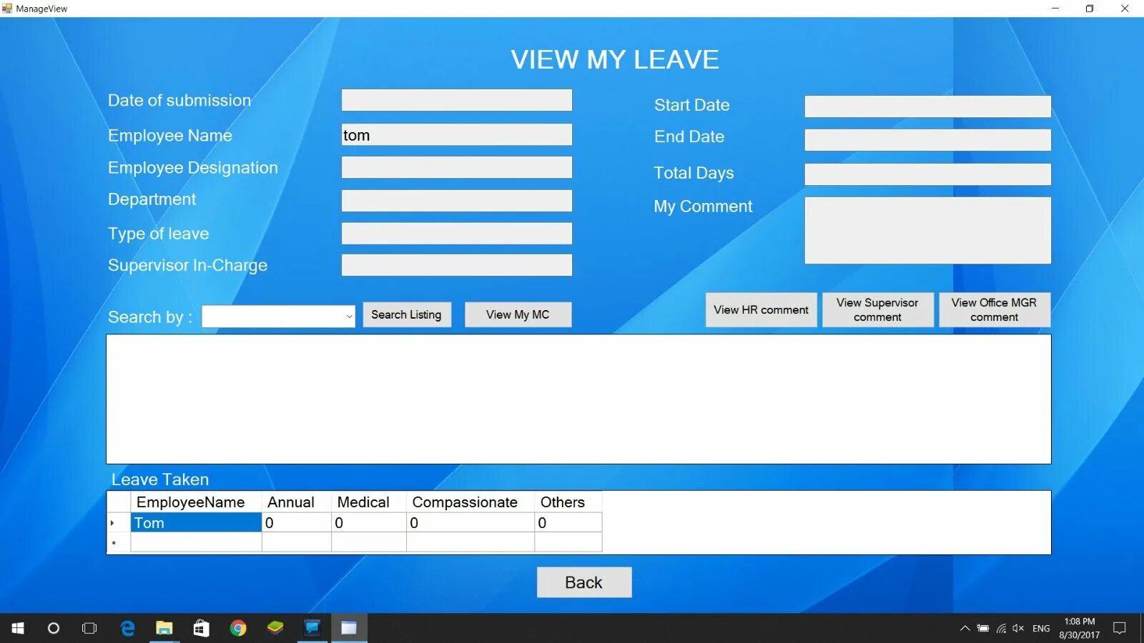Click the ENG input language indicator
Viewport: 1144px width, 643px height.
click(x=1041, y=629)
